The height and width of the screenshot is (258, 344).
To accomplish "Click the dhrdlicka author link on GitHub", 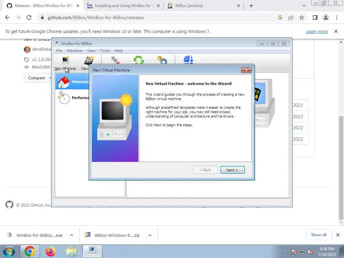I will [41, 49].
